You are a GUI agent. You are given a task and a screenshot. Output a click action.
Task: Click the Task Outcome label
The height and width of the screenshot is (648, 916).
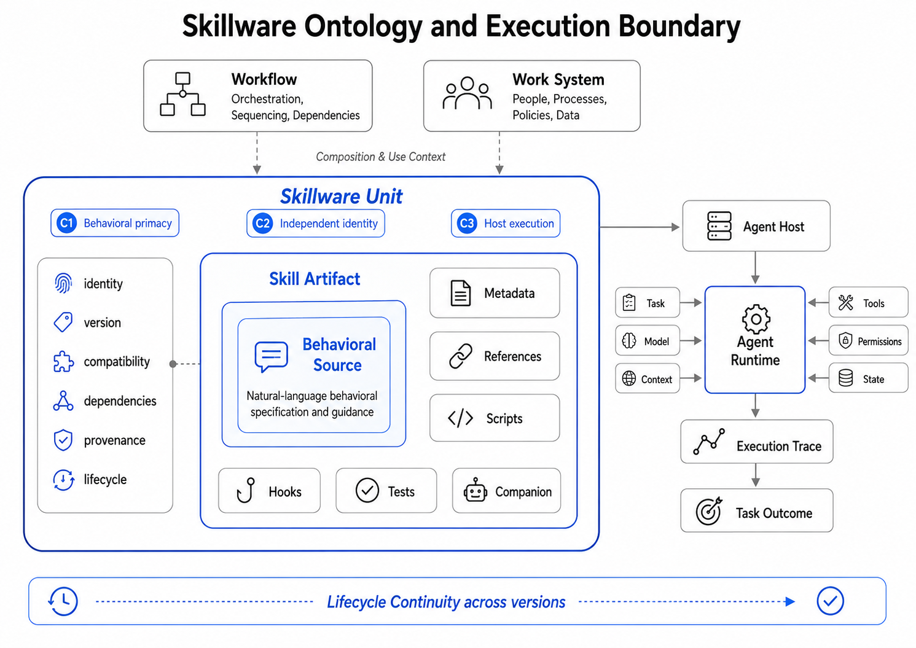pos(774,513)
